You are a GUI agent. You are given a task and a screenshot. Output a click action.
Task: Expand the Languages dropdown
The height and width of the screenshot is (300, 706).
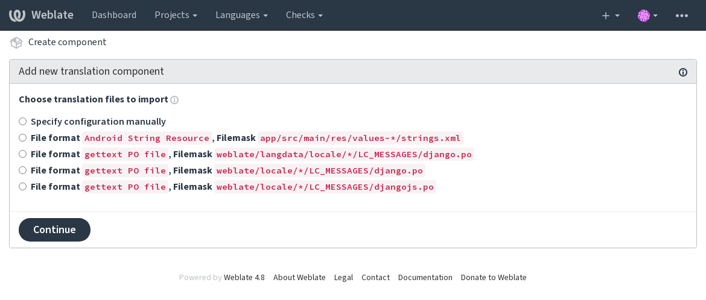click(x=242, y=15)
